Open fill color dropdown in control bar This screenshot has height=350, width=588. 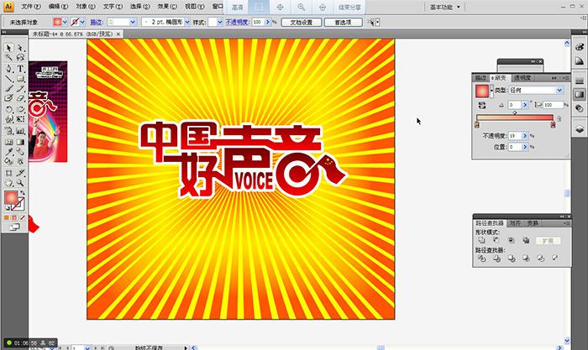(65, 22)
